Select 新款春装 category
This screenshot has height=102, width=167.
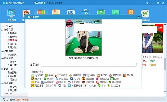12,33
